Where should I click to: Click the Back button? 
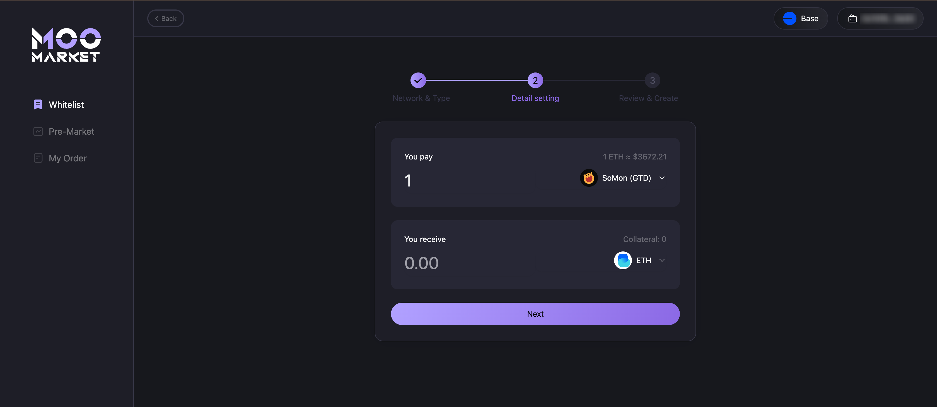pyautogui.click(x=165, y=19)
